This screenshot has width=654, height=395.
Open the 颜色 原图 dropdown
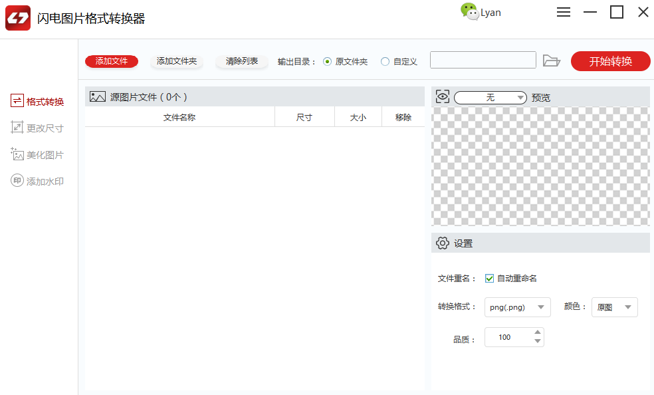[x=615, y=307]
